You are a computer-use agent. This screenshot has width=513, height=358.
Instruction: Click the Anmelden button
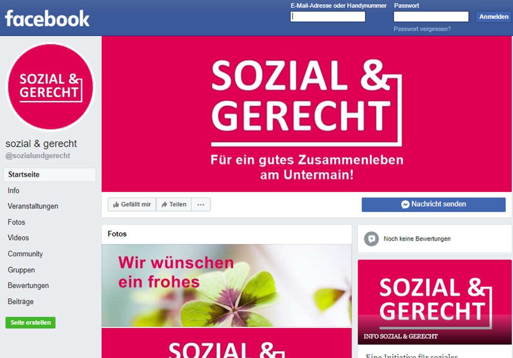pos(493,17)
